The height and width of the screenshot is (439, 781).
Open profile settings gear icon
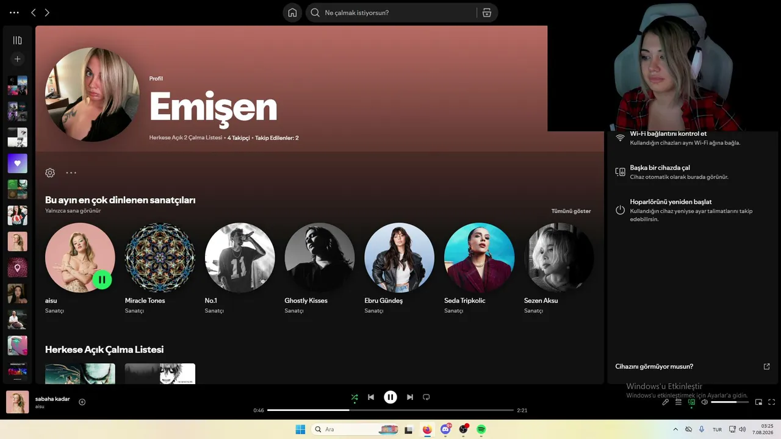50,173
